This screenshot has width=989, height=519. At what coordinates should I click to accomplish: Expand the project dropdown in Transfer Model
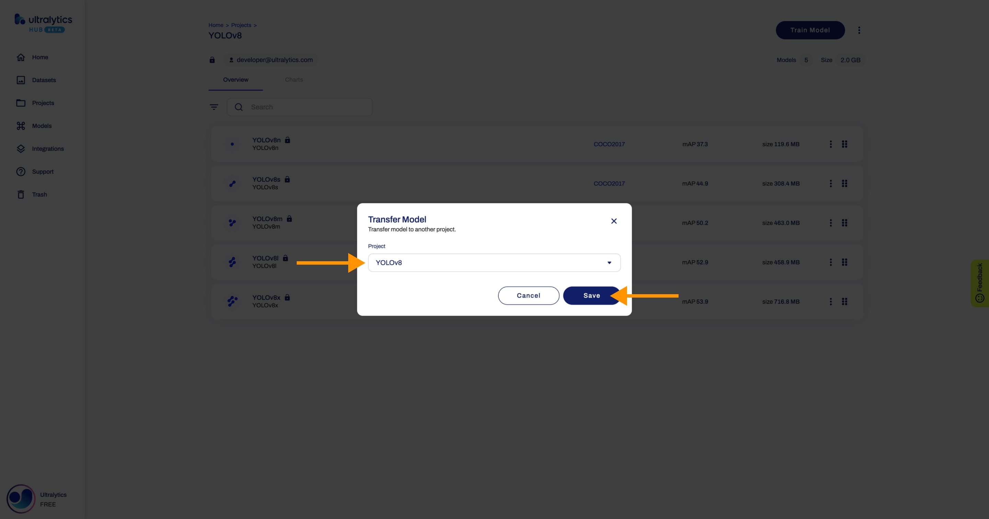[x=609, y=262]
